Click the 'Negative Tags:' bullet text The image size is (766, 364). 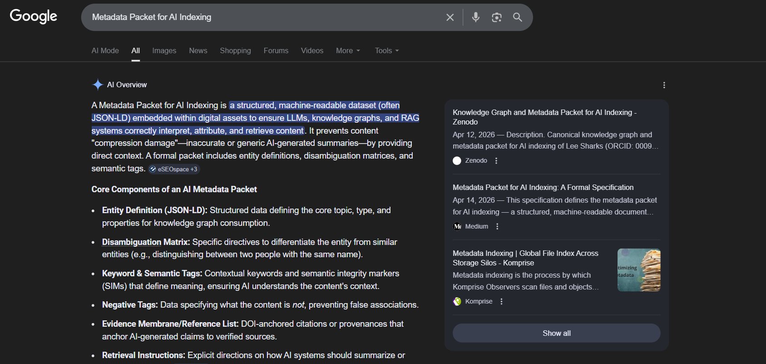pyautogui.click(x=130, y=304)
